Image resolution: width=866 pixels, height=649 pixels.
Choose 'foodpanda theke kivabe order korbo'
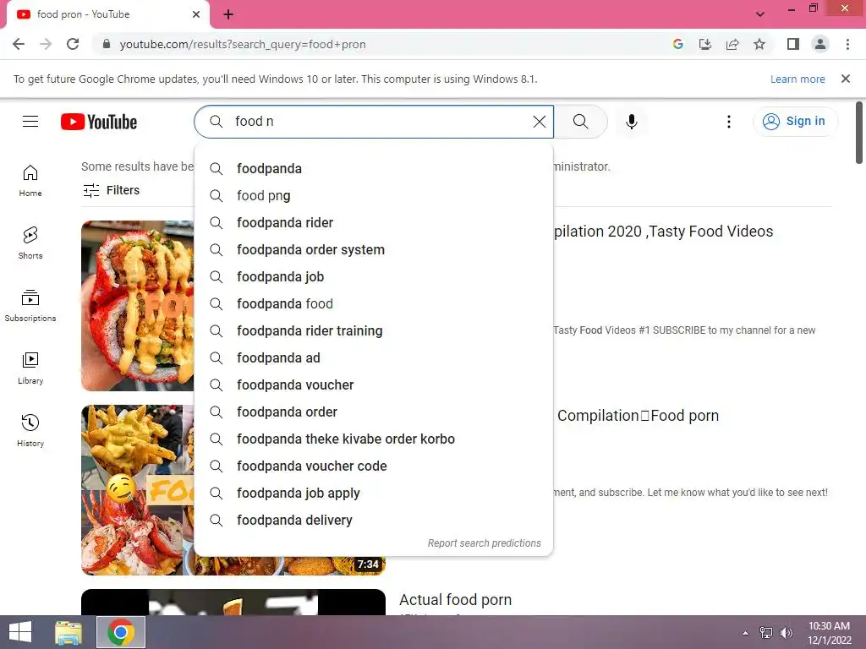(x=374, y=439)
